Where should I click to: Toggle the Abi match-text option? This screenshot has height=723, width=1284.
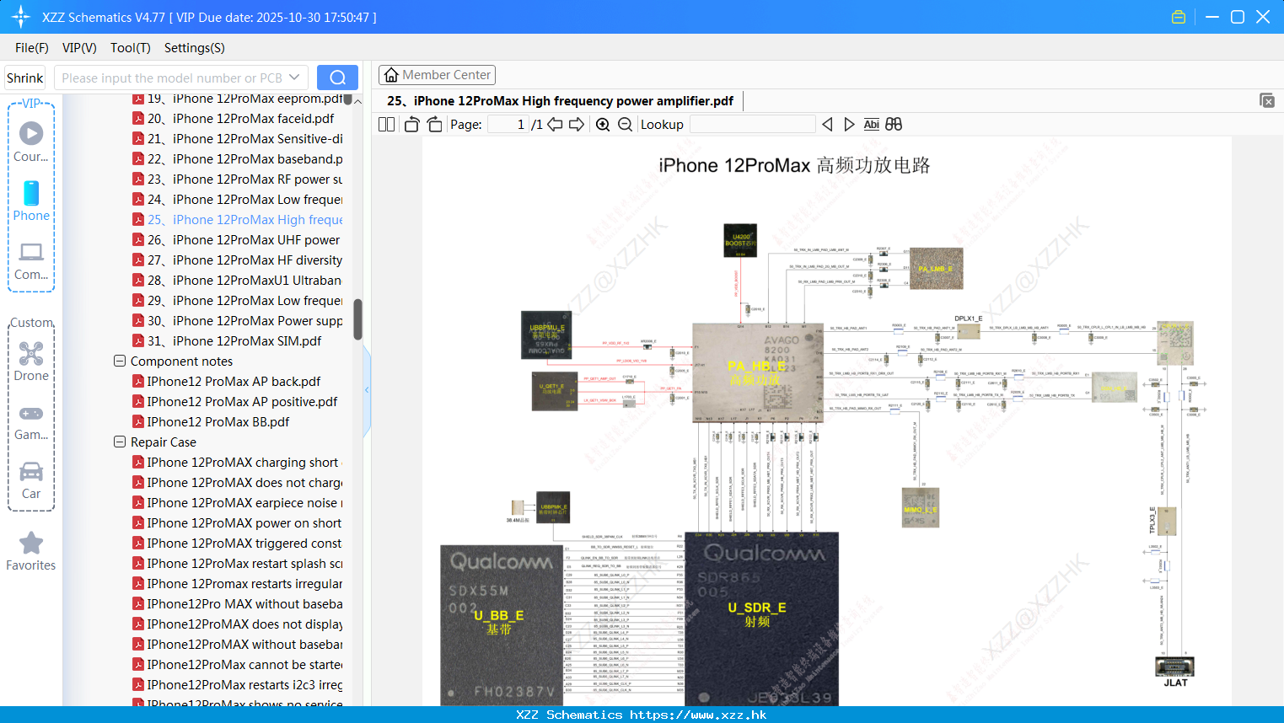click(872, 124)
